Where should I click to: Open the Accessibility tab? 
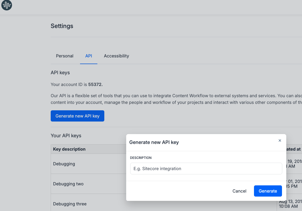[x=117, y=56]
